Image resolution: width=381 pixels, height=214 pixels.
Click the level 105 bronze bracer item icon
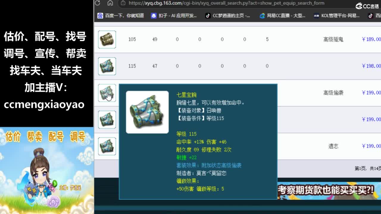pyautogui.click(x=107, y=39)
